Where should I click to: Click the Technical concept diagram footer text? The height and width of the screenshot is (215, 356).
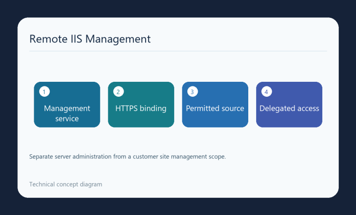point(66,184)
